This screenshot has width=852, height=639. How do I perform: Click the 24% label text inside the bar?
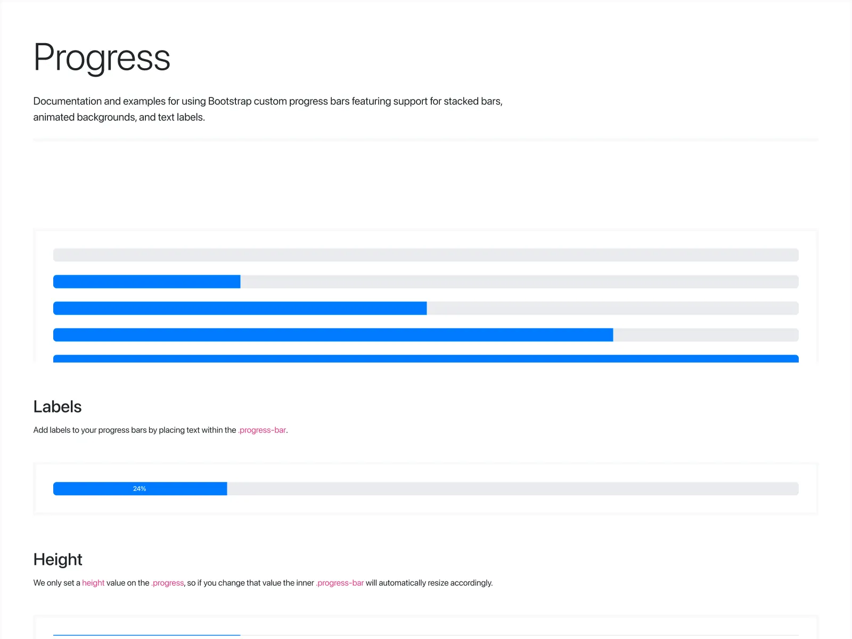click(x=140, y=488)
